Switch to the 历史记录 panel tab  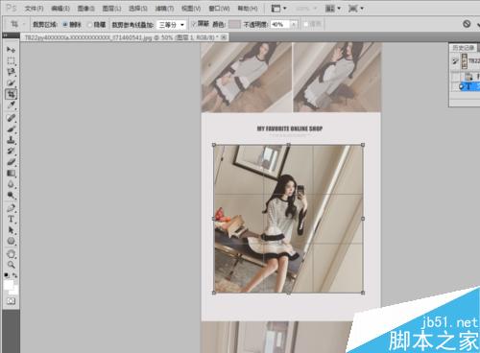pyautogui.click(x=463, y=48)
